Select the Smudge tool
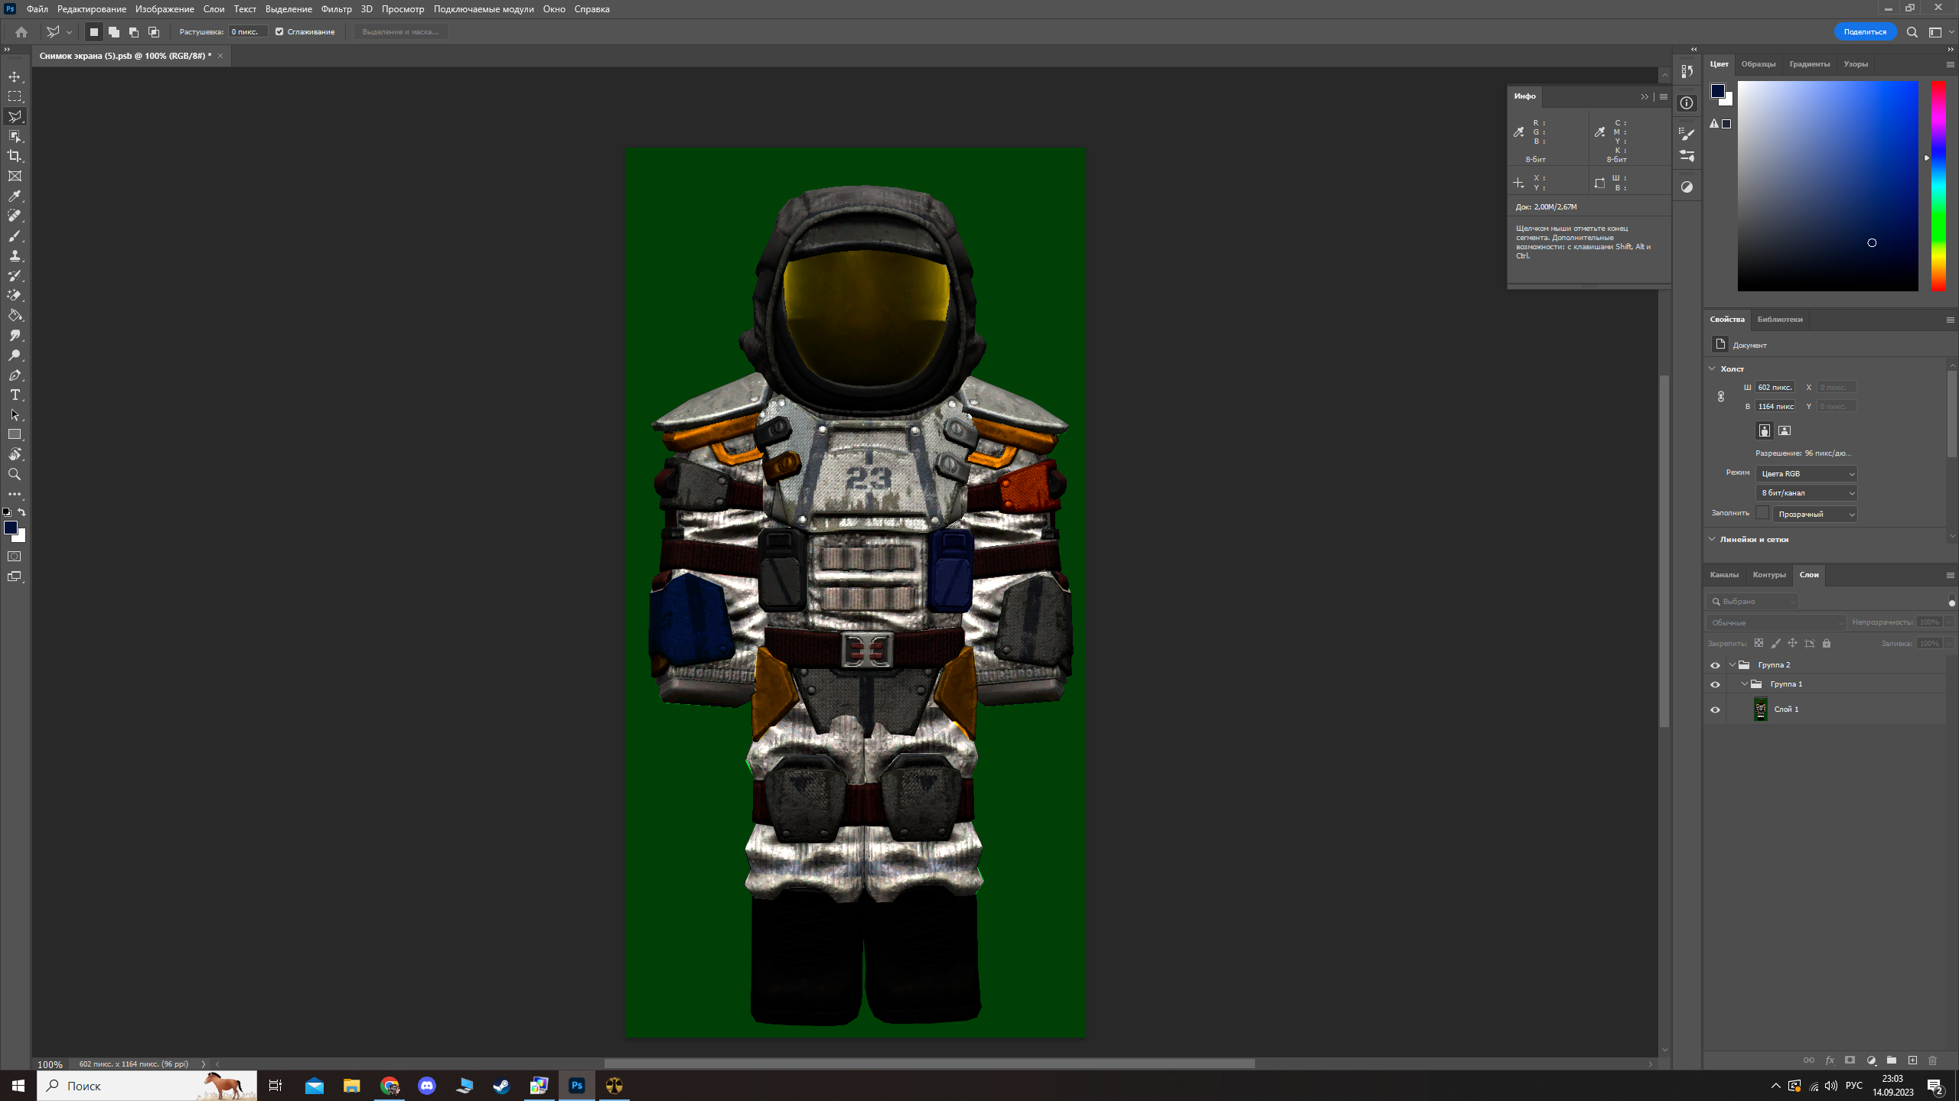The width and height of the screenshot is (1959, 1101). 15,335
